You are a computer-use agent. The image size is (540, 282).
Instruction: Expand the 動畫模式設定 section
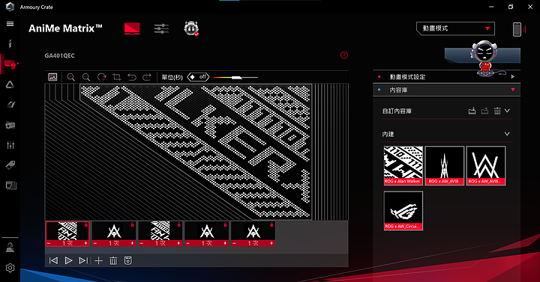click(x=446, y=76)
